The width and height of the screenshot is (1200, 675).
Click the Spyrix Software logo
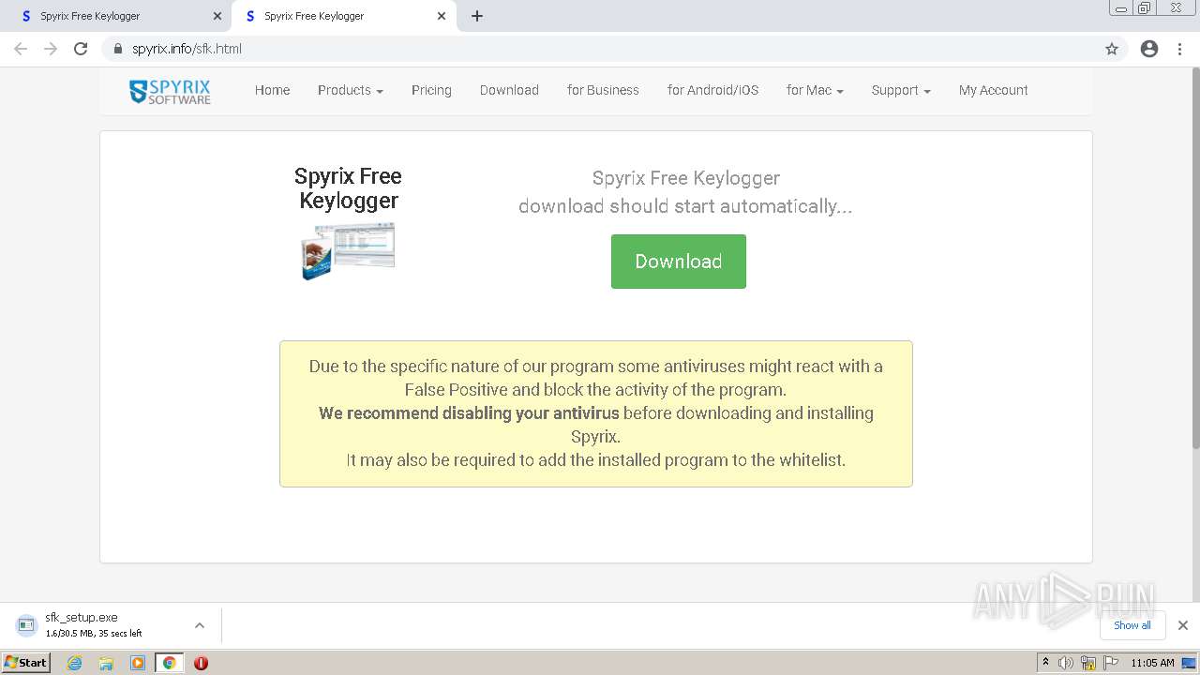170,91
